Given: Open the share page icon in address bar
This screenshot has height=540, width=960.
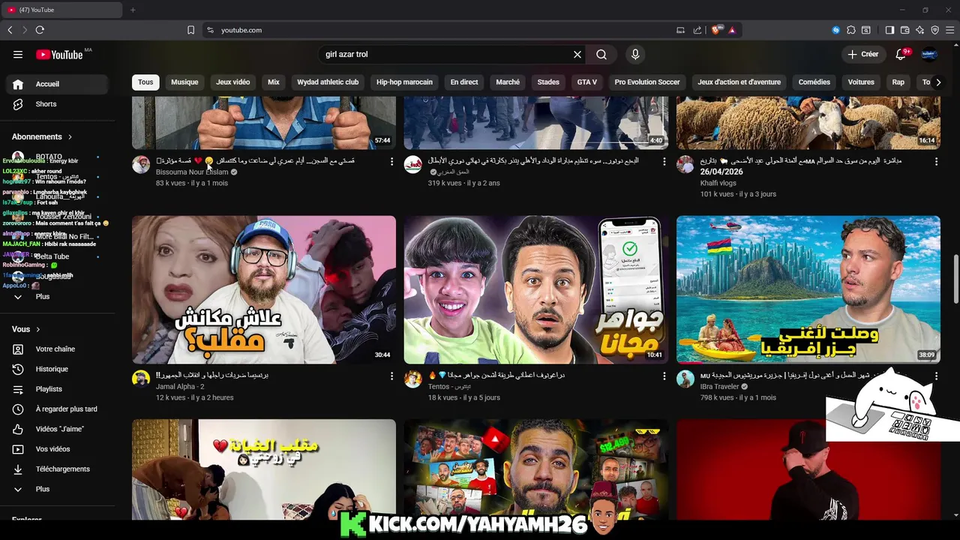Looking at the screenshot, I should tap(697, 30).
